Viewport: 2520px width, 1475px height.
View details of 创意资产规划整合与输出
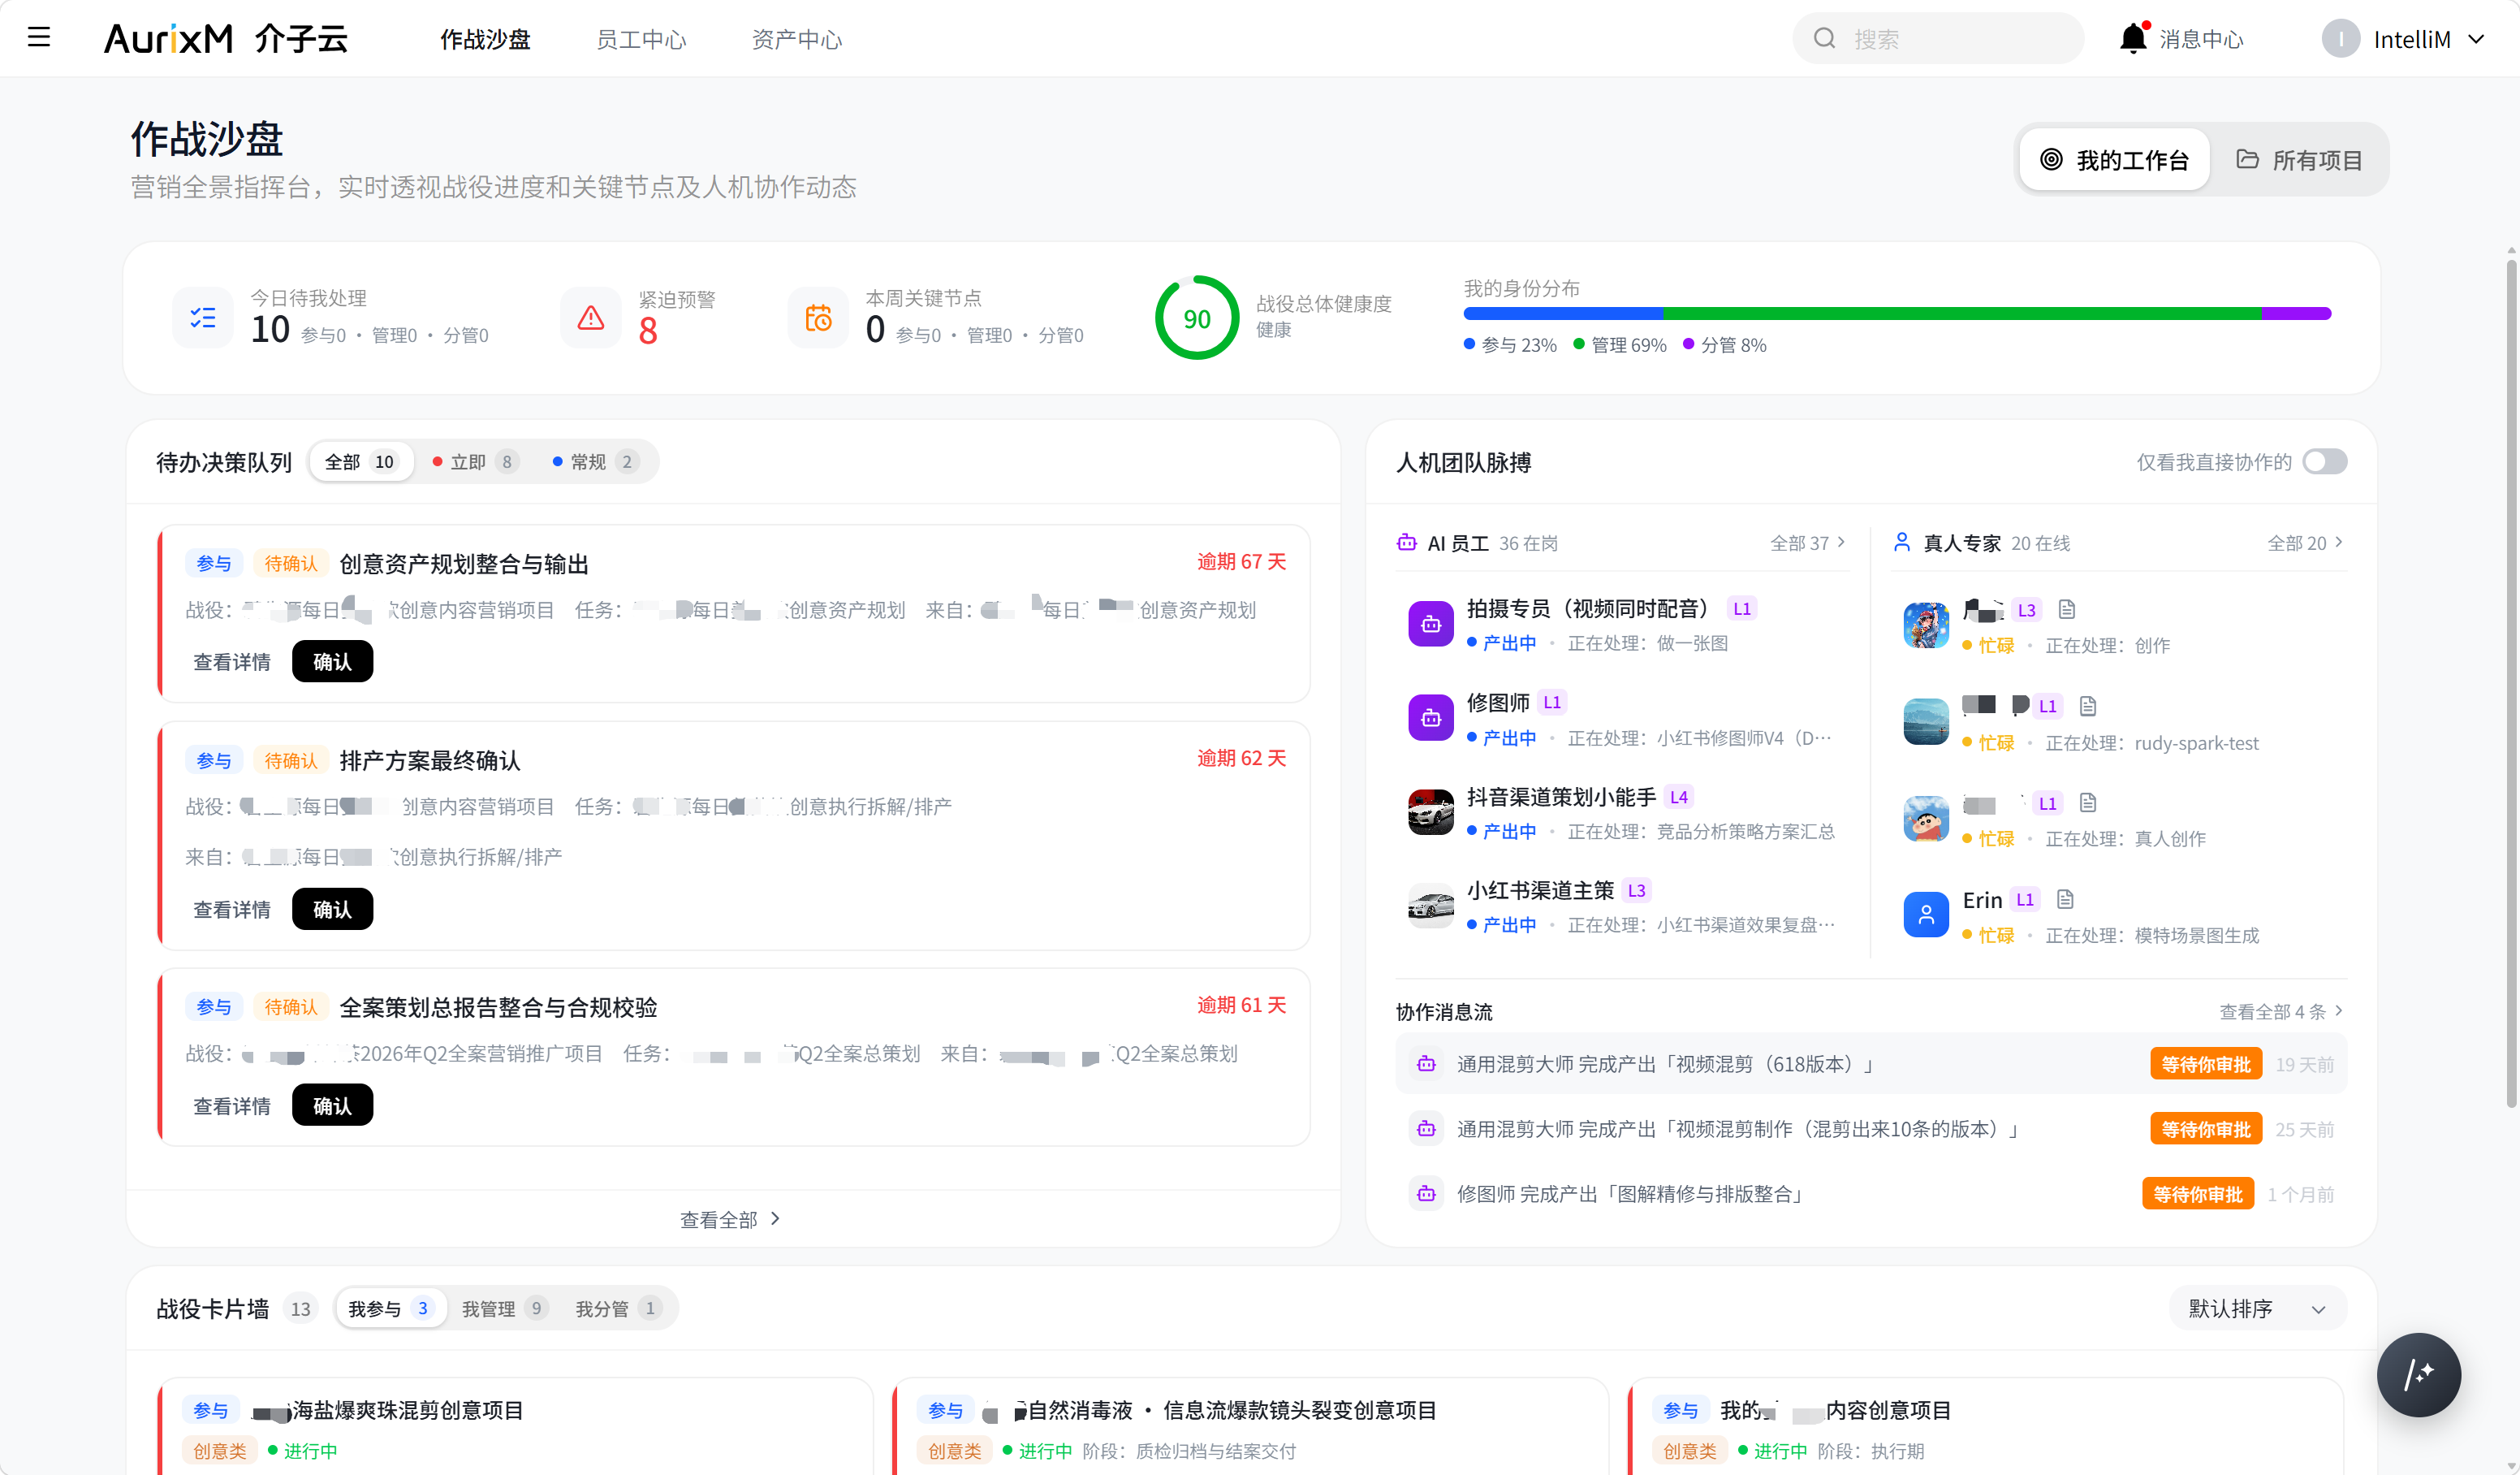click(x=232, y=661)
